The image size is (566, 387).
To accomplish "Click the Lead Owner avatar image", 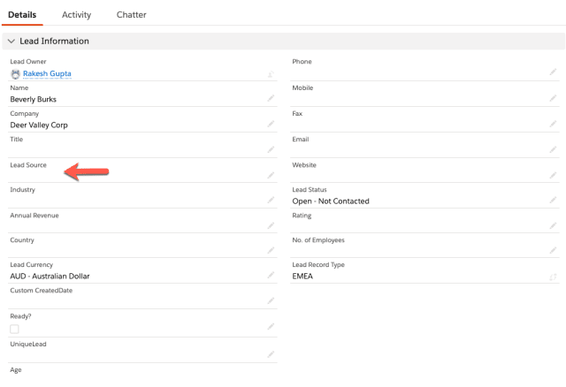I will 15,74.
